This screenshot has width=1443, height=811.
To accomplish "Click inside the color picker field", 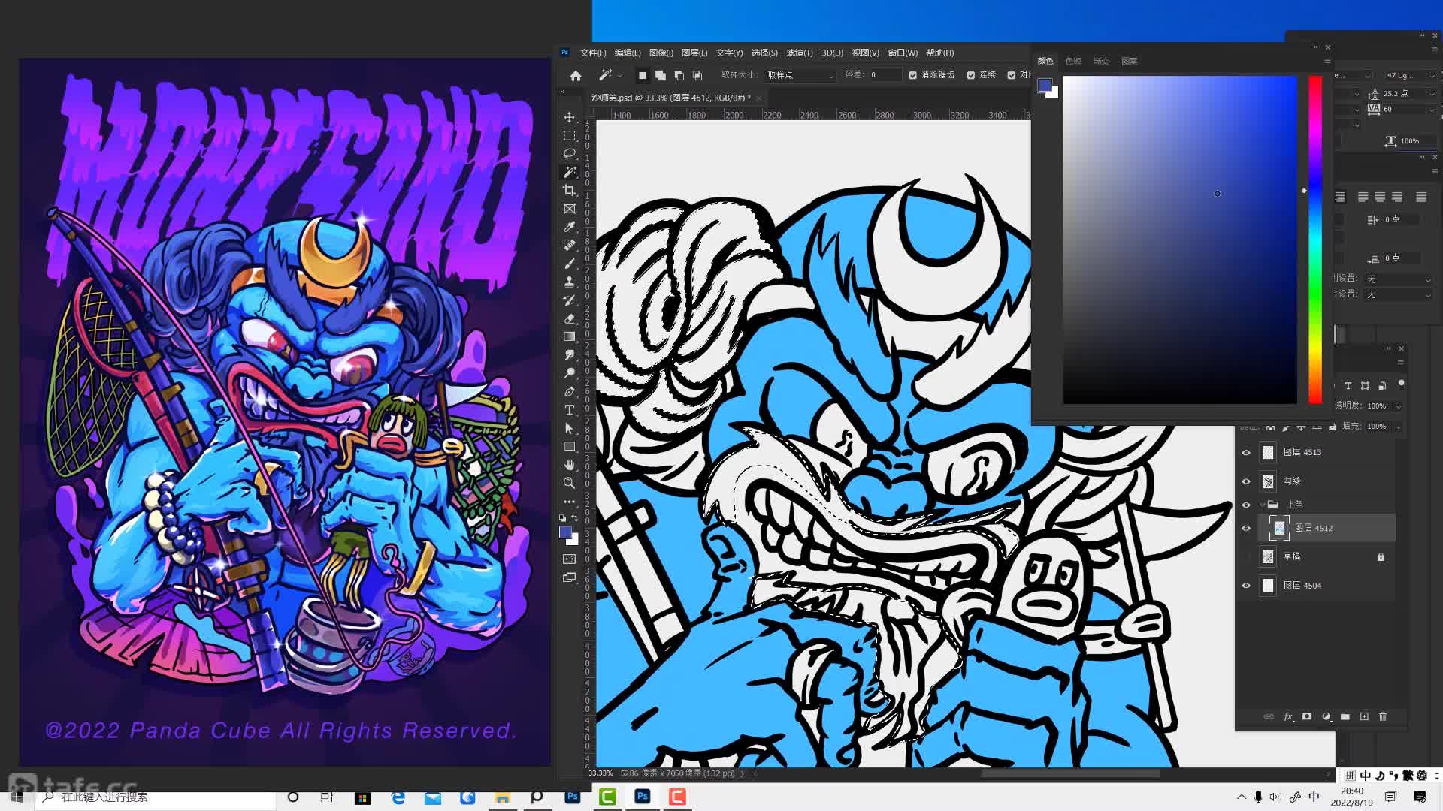I will click(x=1180, y=240).
